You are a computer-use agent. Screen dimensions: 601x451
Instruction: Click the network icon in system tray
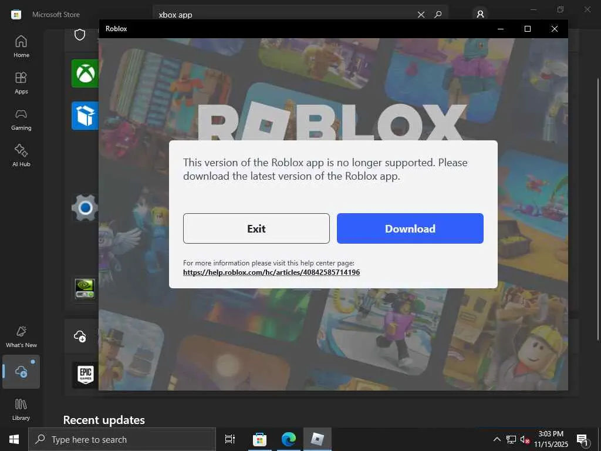pos(511,439)
